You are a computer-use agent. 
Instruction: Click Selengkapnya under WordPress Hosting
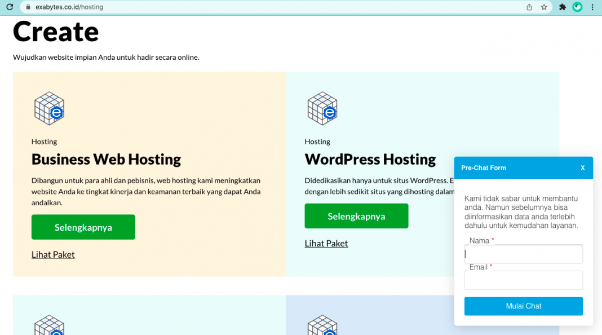point(356,216)
